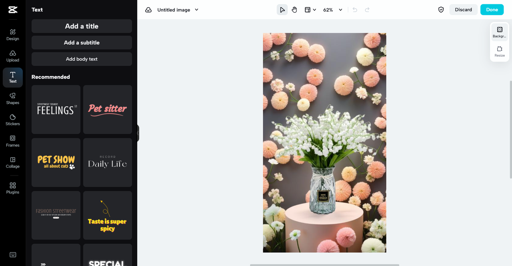Click the undo arrow
This screenshot has height=266, width=512.
click(355, 10)
